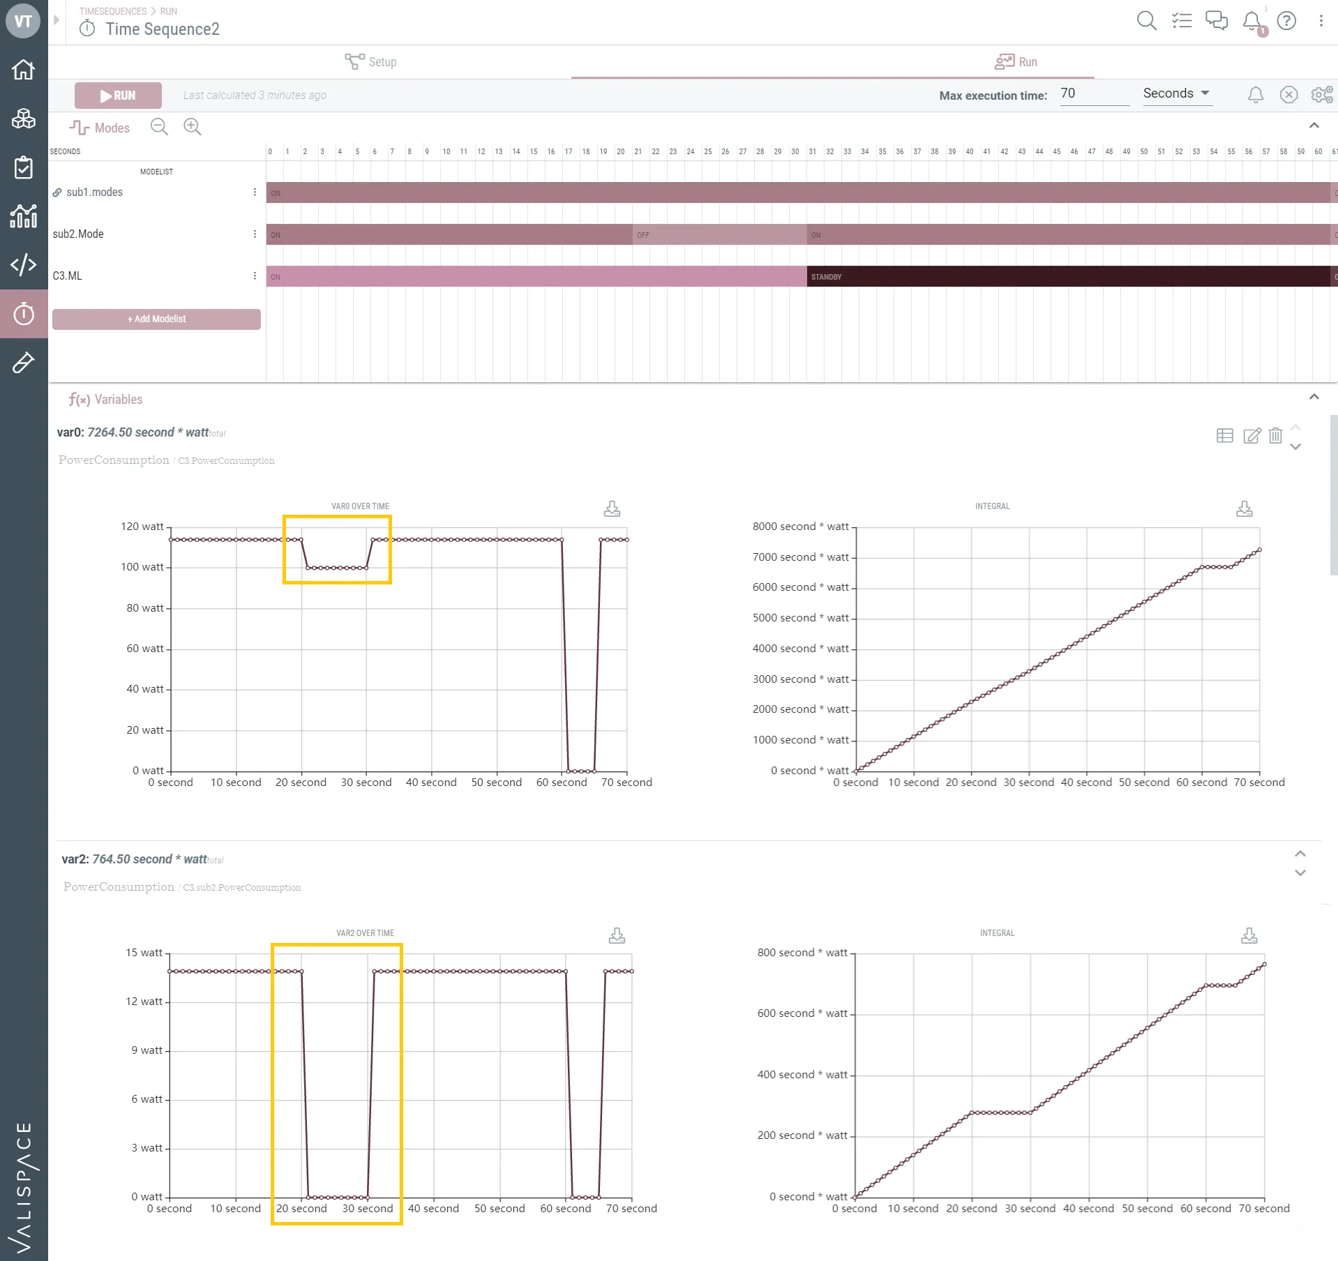Screen dimensions: 1338x1261
Task: Click the RUN button
Action: click(x=118, y=96)
